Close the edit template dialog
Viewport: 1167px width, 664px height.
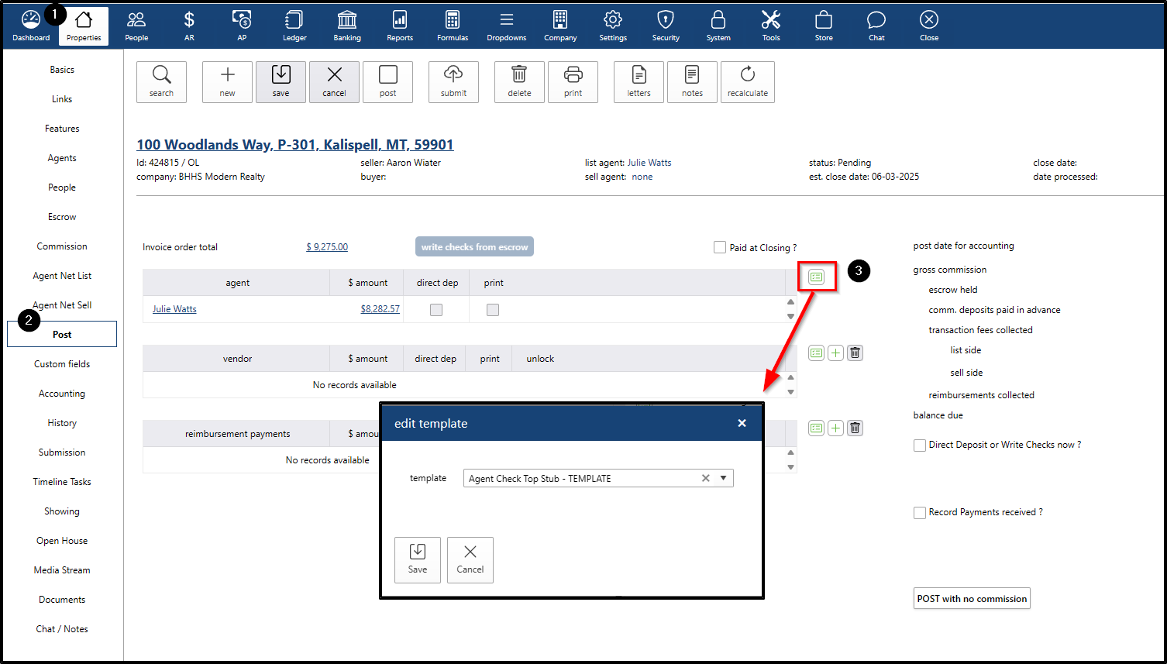tap(742, 423)
